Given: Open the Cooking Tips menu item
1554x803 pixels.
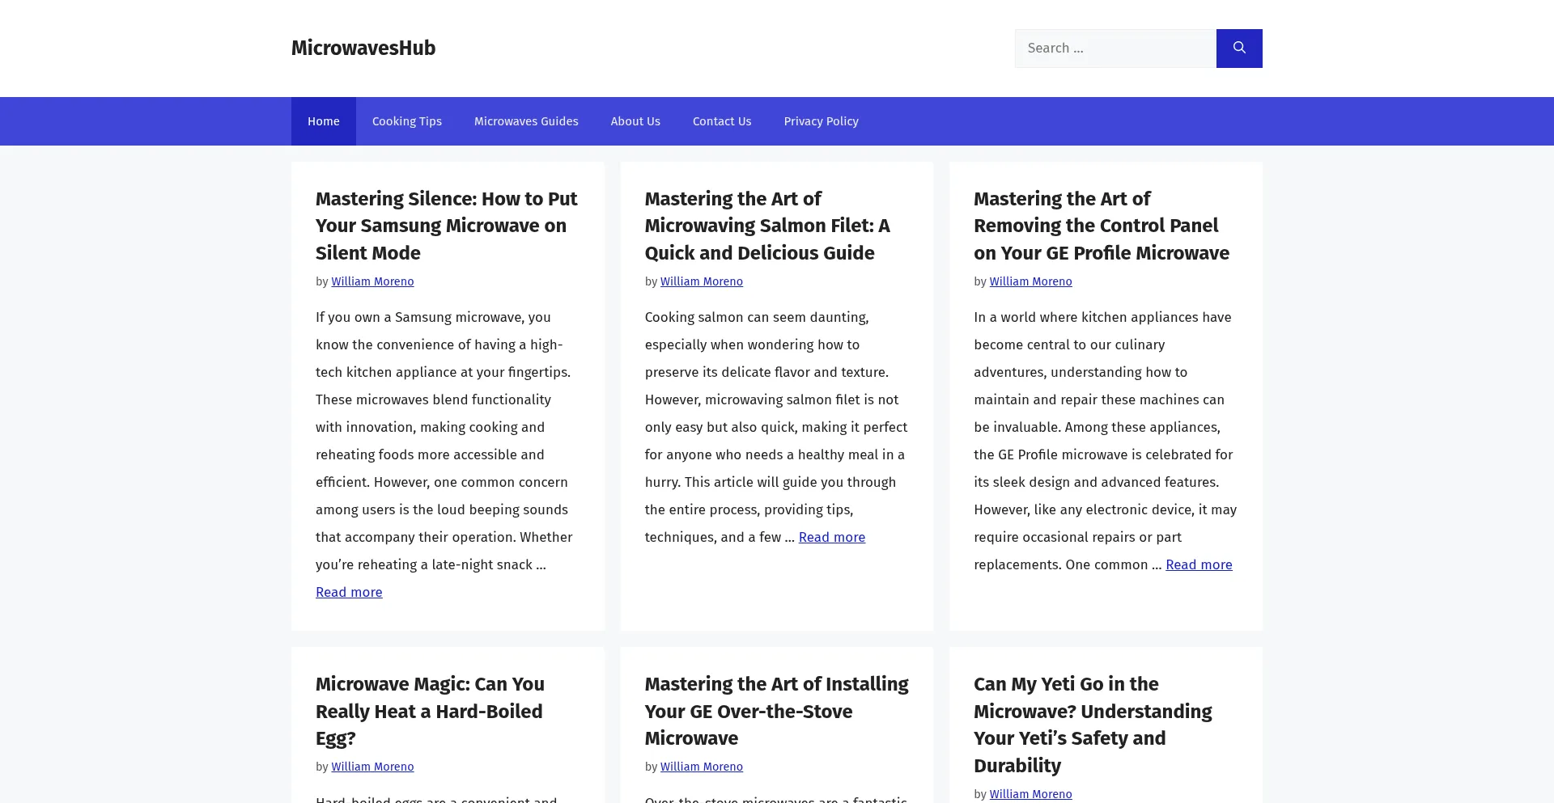Looking at the screenshot, I should tap(406, 121).
